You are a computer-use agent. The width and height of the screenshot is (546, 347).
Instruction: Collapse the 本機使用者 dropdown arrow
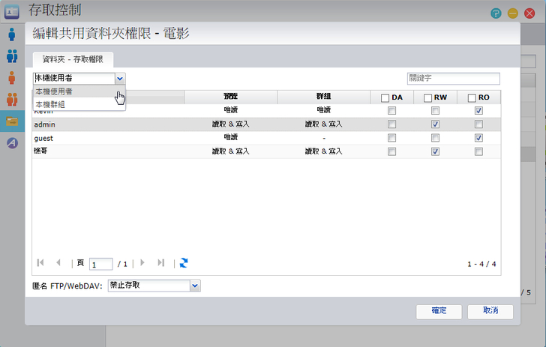[x=120, y=78]
